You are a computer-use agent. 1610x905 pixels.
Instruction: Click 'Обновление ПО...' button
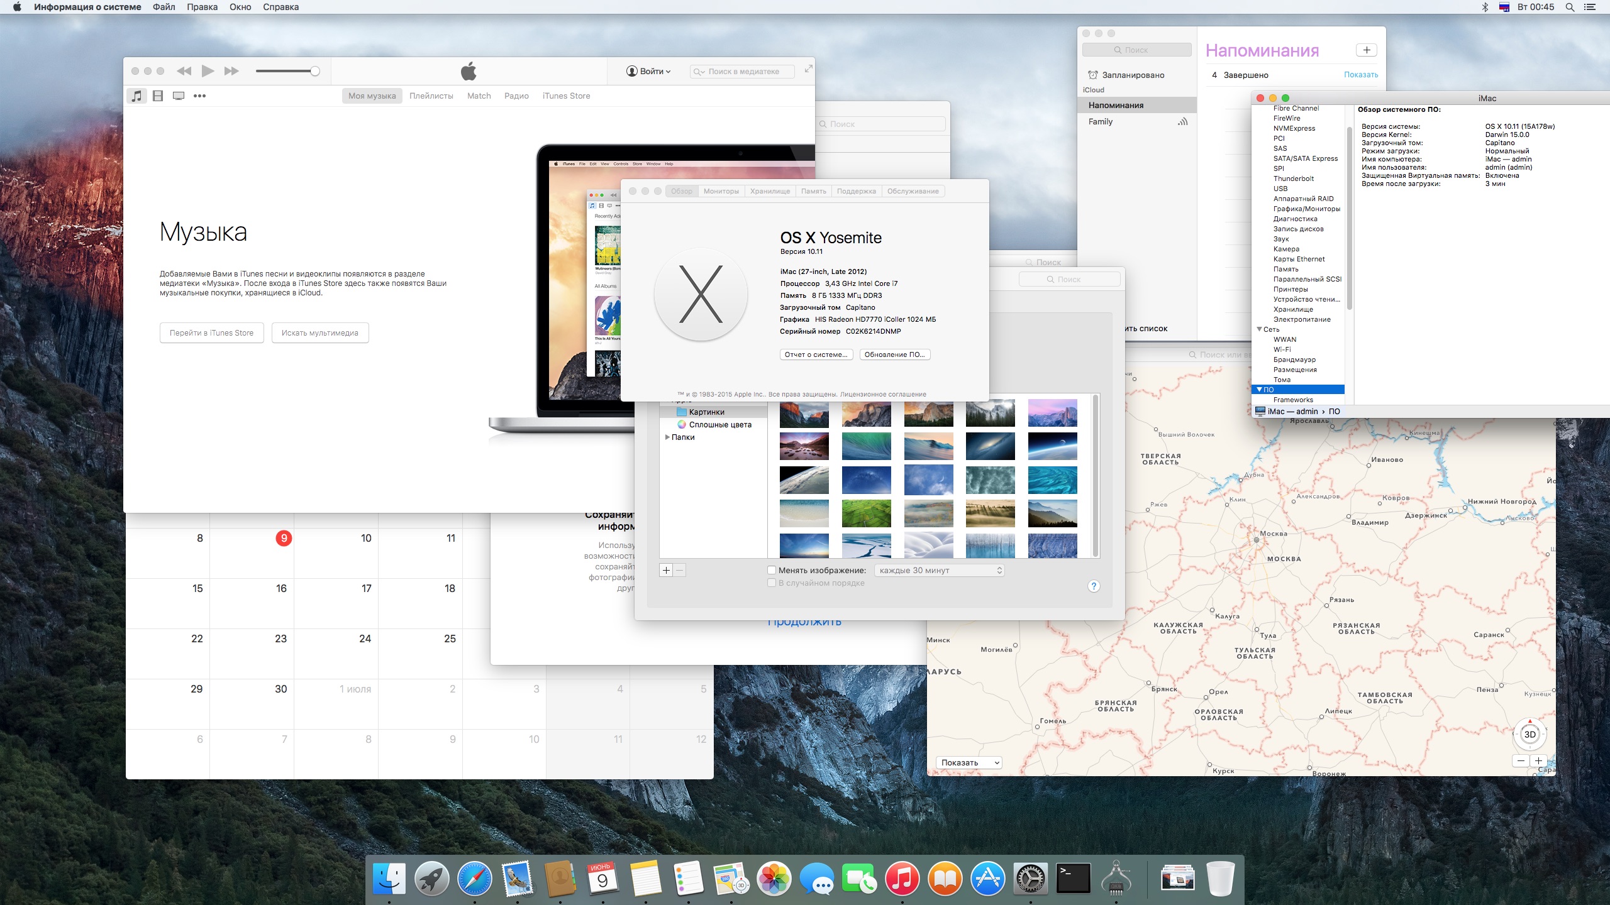tap(894, 354)
